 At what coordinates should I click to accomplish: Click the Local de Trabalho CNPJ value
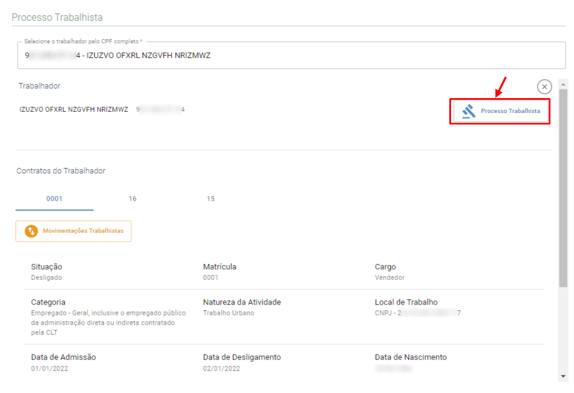click(417, 313)
